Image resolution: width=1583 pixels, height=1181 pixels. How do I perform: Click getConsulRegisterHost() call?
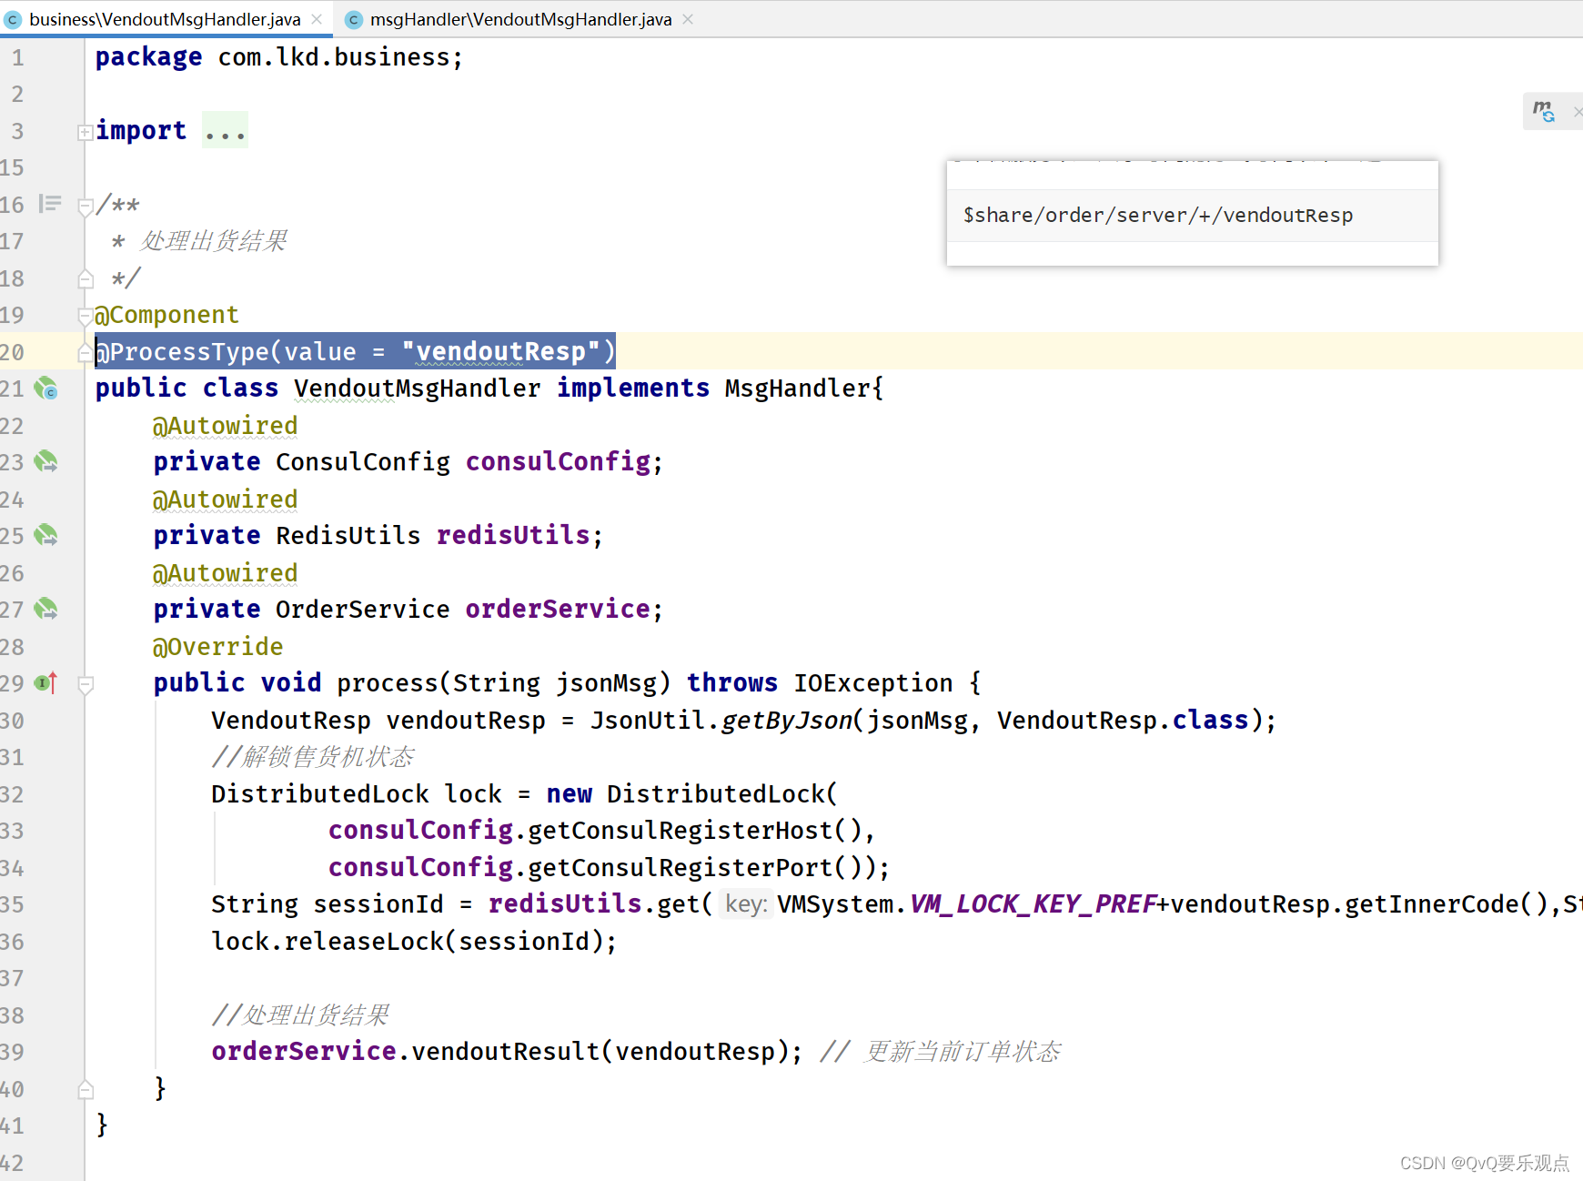[694, 831]
